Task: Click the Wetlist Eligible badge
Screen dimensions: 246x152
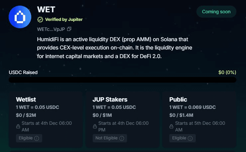Action: [x=29, y=138]
